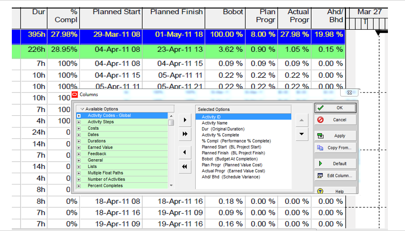Click planned start 18-Apr-11 08 cell
Viewport: 405px width, 231px height.
pyautogui.click(x=111, y=201)
